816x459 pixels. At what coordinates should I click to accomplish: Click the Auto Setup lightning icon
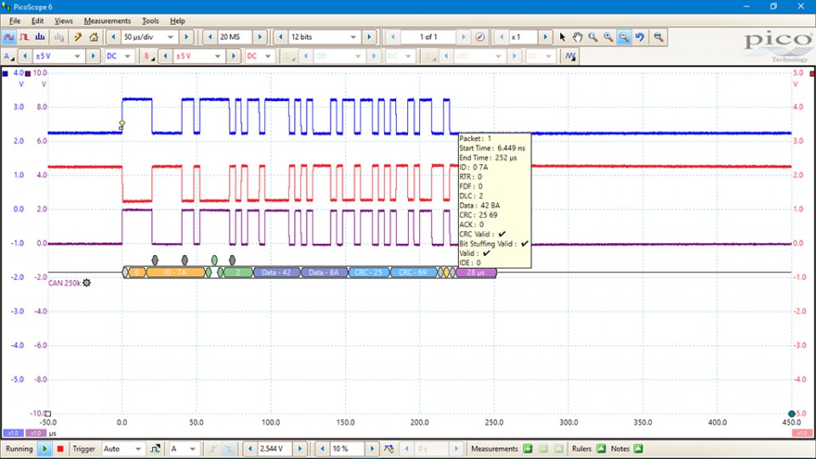pos(78,37)
